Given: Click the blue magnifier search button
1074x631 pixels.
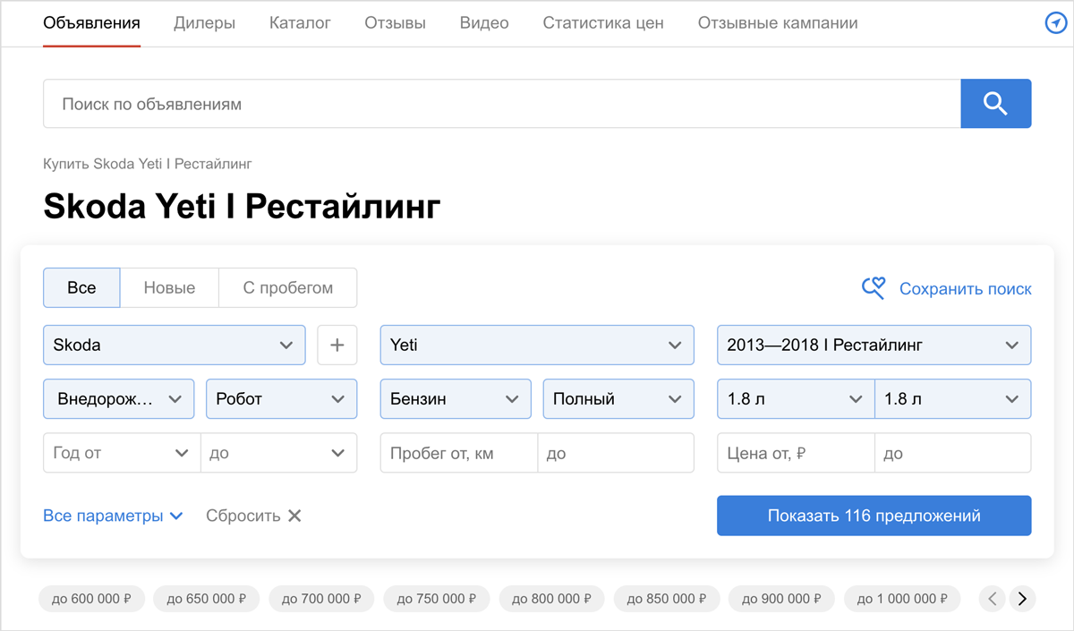Looking at the screenshot, I should (x=996, y=104).
